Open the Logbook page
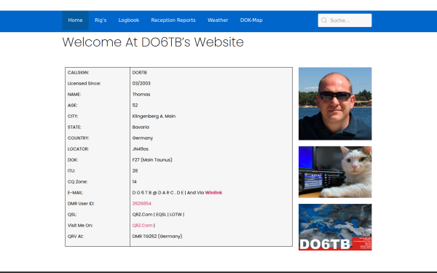The image size is (437, 273). point(129,20)
